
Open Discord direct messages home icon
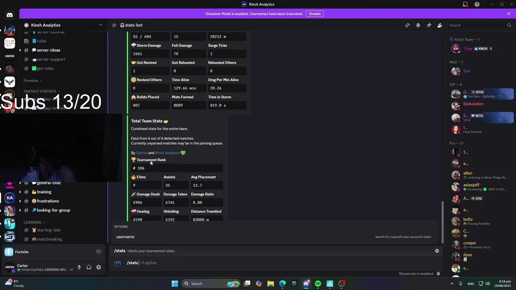pyautogui.click(x=10, y=15)
